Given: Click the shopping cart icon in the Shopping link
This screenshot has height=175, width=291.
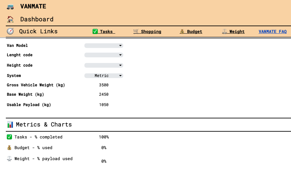Looking at the screenshot, I should [136, 31].
